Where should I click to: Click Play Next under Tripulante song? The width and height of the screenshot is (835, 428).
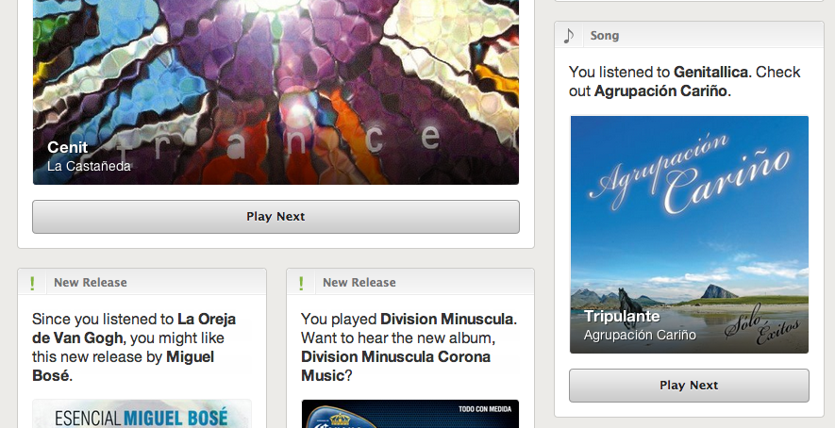pyautogui.click(x=689, y=386)
